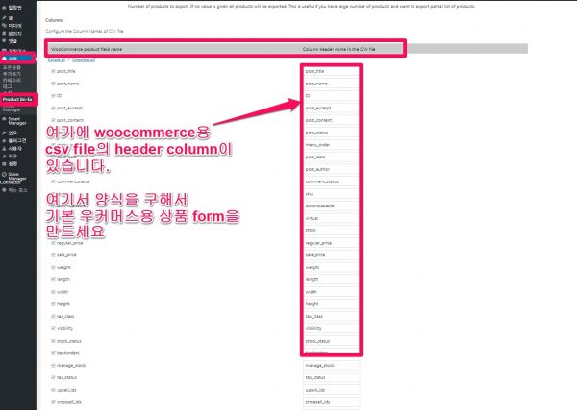This screenshot has height=410, width=577.
Task: Open the 태그 submenu item
Action: click(x=8, y=86)
